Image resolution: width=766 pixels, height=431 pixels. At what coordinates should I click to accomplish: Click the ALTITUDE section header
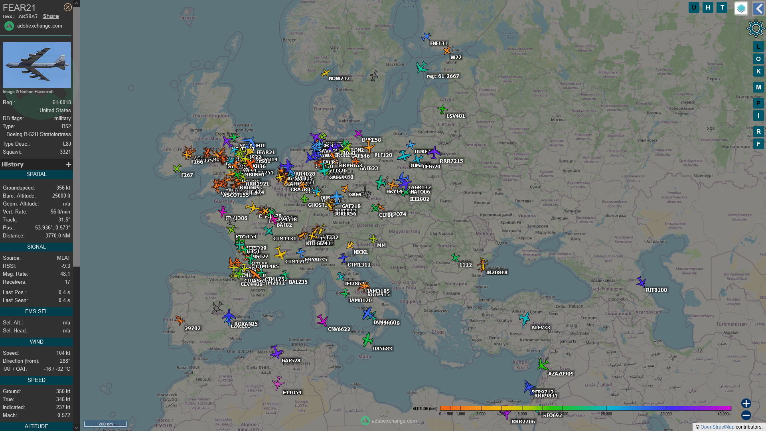coord(36,426)
